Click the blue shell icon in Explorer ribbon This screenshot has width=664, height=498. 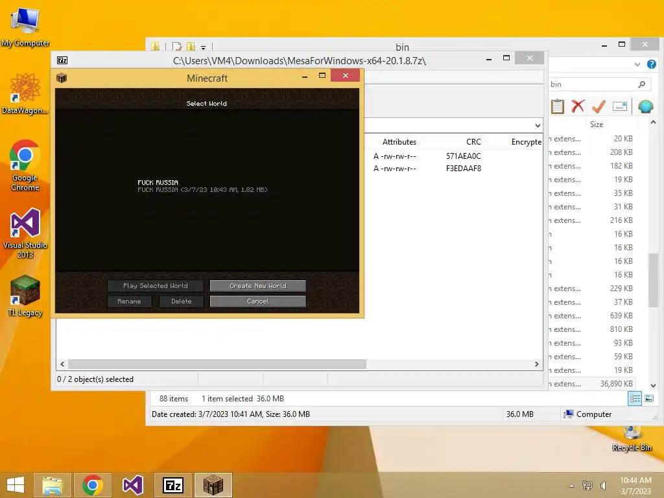coord(645,106)
